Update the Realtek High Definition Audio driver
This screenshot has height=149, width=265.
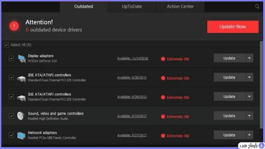[x=229, y=116]
